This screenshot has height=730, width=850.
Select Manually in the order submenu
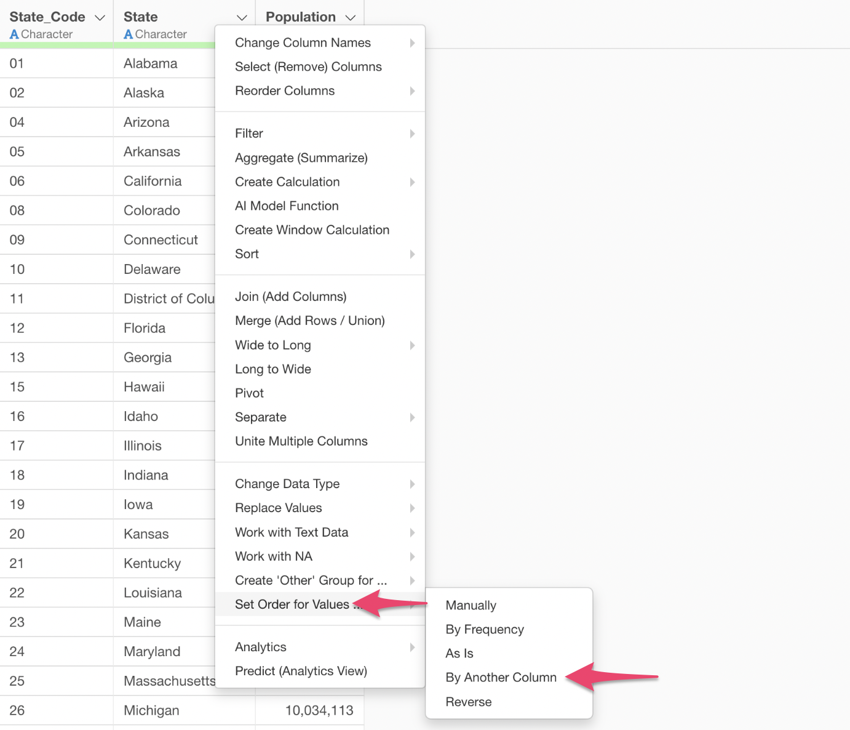coord(471,606)
